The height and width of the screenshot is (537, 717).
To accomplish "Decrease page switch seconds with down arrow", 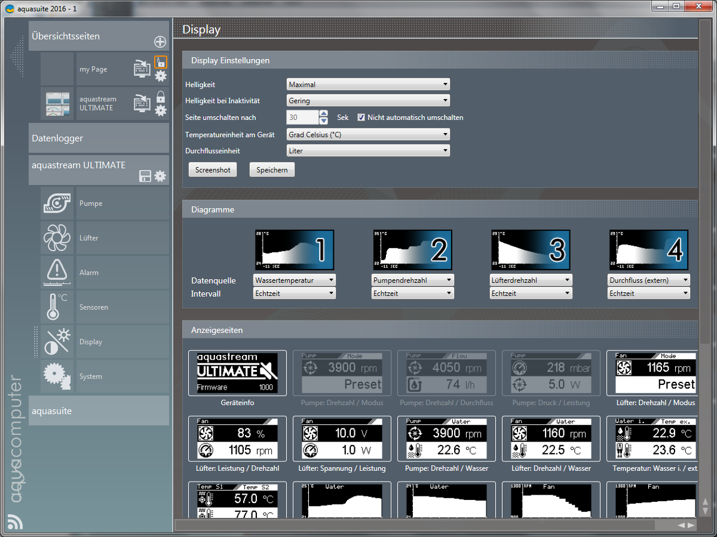I will click(324, 121).
